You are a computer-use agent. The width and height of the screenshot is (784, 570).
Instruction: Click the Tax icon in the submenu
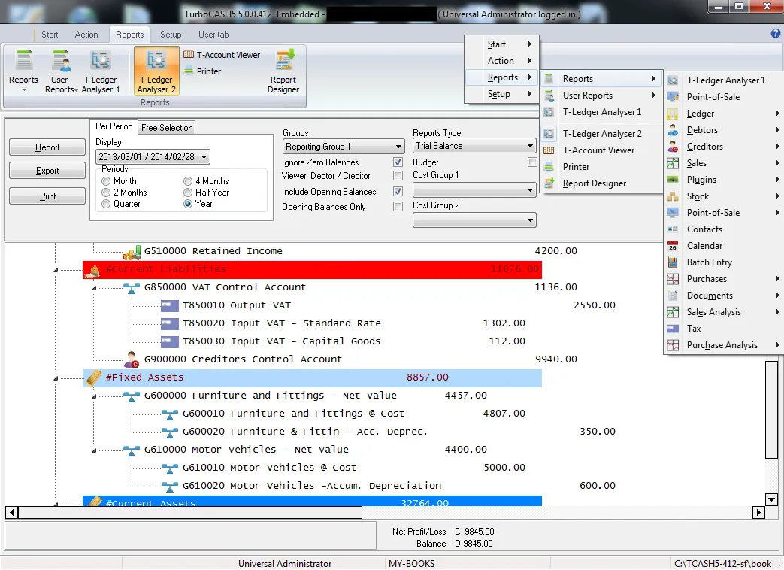(x=673, y=329)
